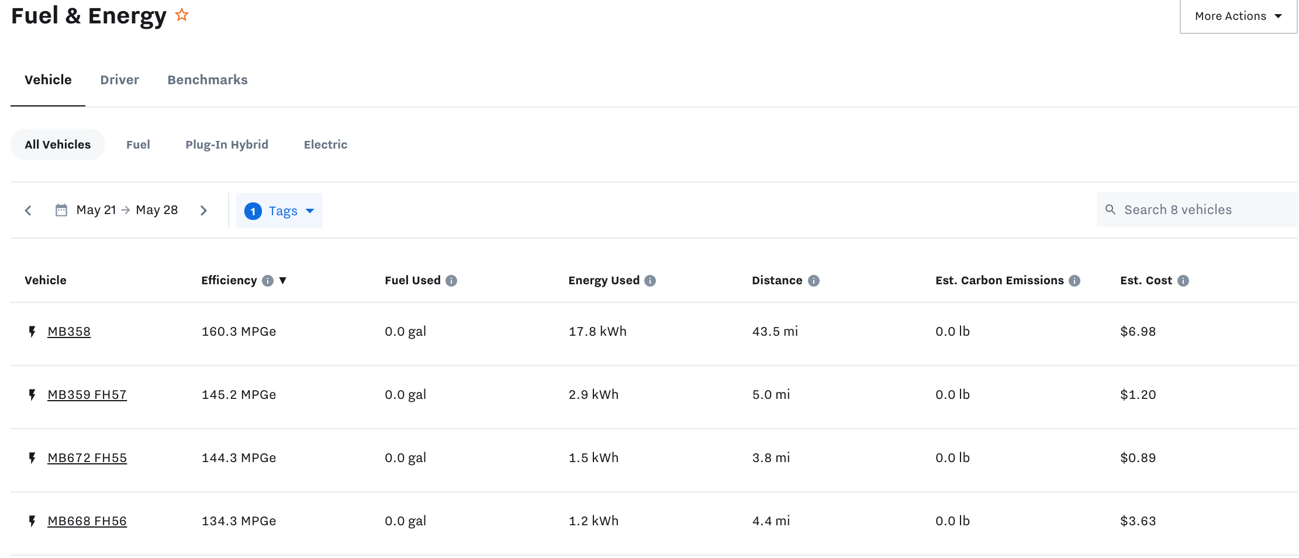This screenshot has height=558, width=1299.
Task: Select the Fuel filter chip
Action: click(138, 144)
